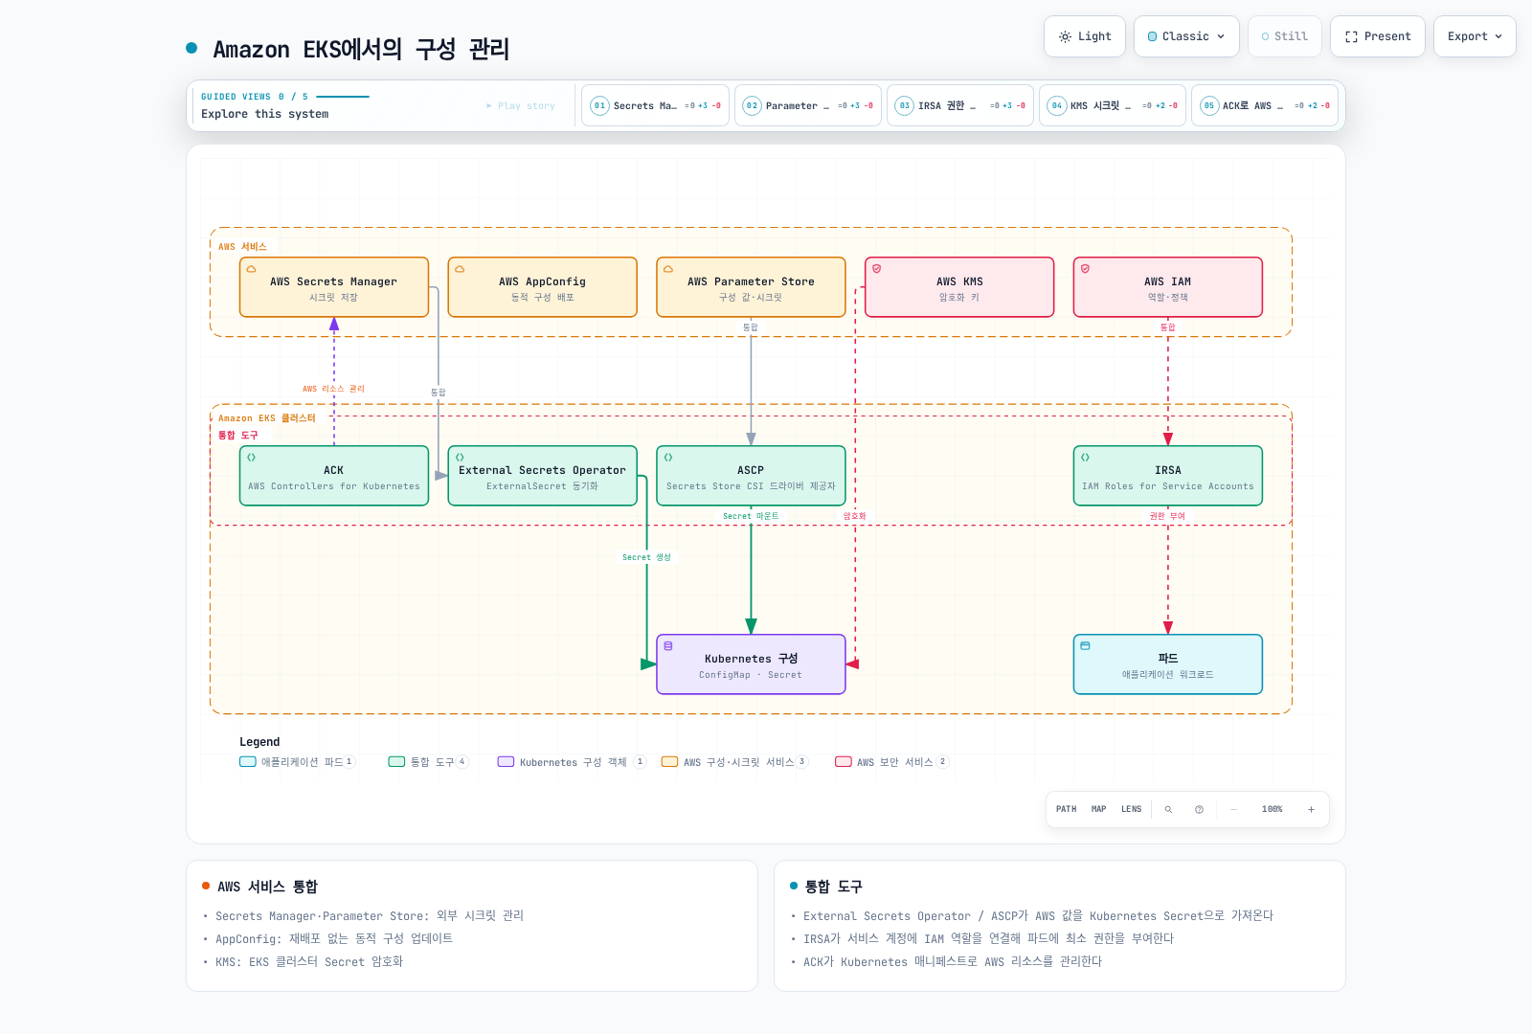
Task: Zoom out with the minus button
Action: coord(1233,810)
